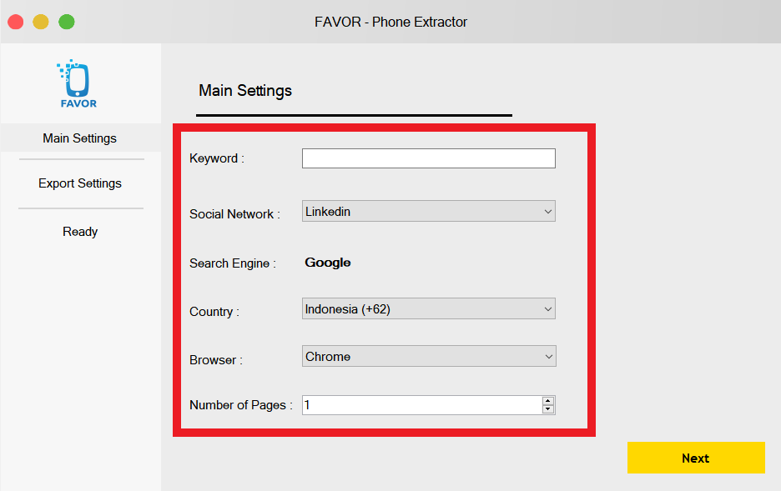Click inside the Keyword text field

(x=428, y=158)
